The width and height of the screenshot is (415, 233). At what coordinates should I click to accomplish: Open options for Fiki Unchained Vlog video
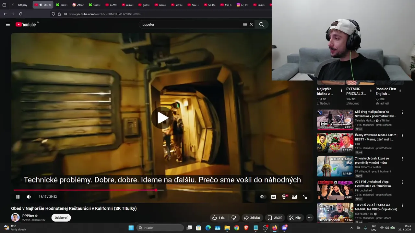[x=402, y=182]
